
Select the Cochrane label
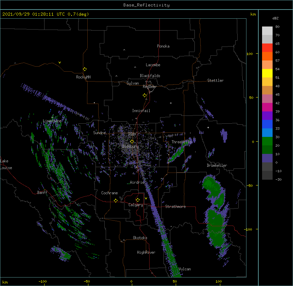109,193
